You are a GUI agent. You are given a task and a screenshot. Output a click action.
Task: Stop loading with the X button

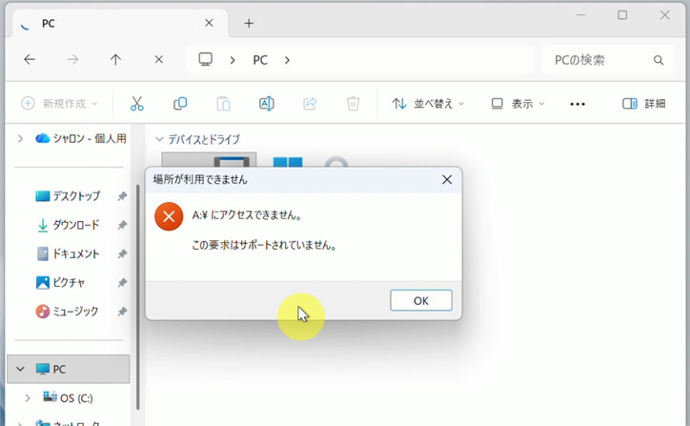[x=158, y=59]
